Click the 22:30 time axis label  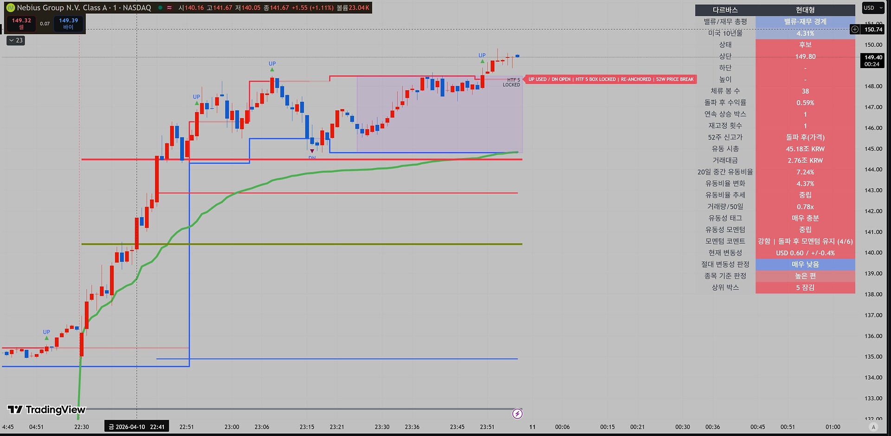[x=82, y=427]
